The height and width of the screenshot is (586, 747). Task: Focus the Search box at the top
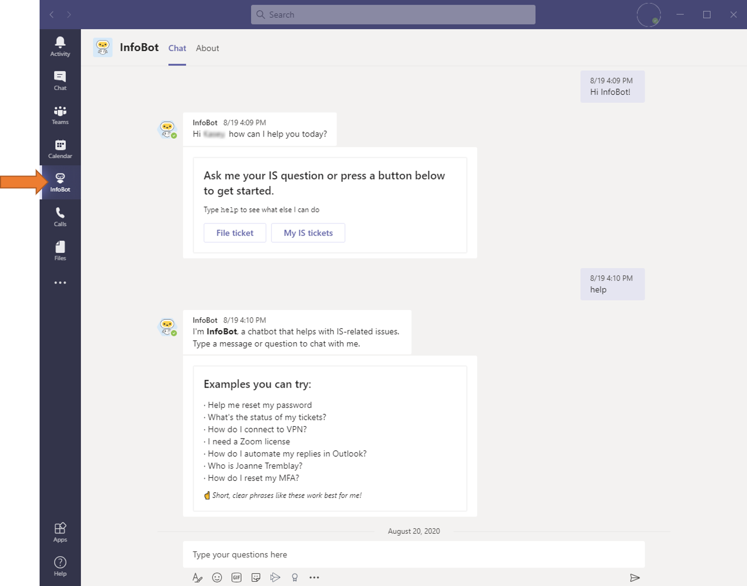tap(393, 15)
